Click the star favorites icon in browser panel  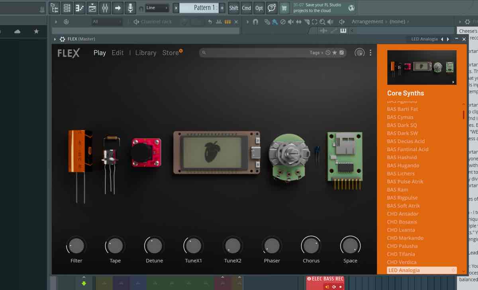pos(36,31)
